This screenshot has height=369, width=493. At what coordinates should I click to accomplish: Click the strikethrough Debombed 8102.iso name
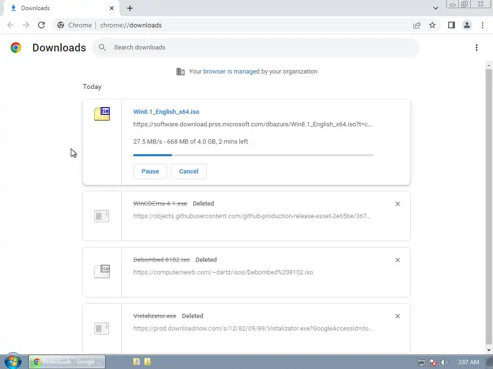pyautogui.click(x=161, y=259)
